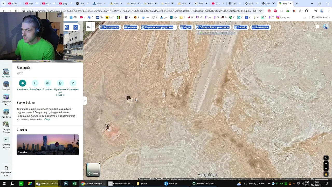Open imdb bookmark in bookmarks bar

(x=110, y=17)
